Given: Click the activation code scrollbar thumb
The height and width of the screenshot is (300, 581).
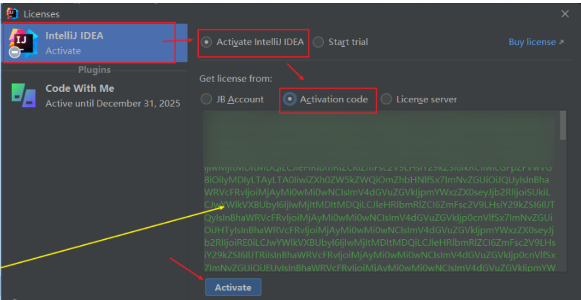Looking at the screenshot, I should (563, 125).
